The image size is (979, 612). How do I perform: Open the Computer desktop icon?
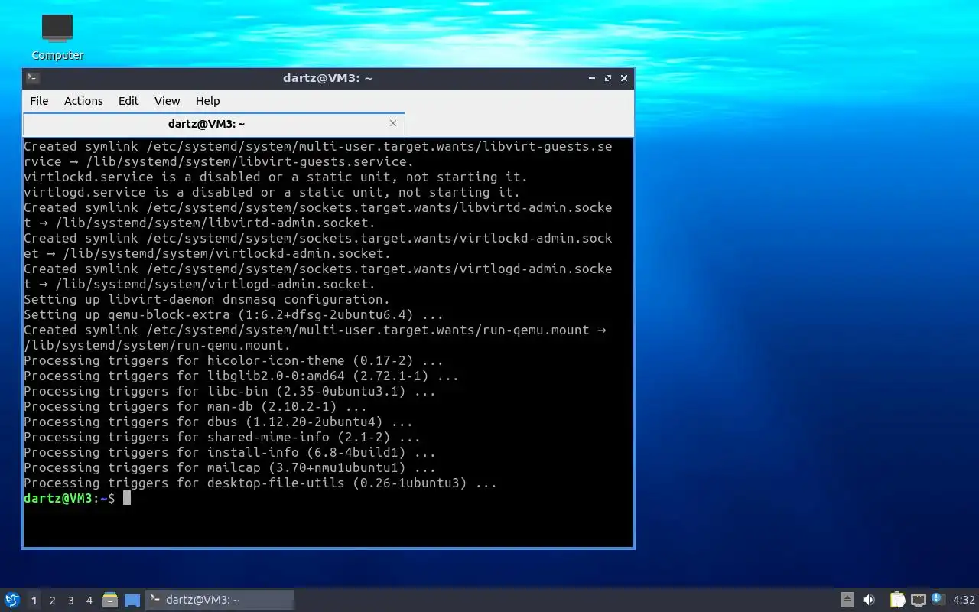click(57, 37)
